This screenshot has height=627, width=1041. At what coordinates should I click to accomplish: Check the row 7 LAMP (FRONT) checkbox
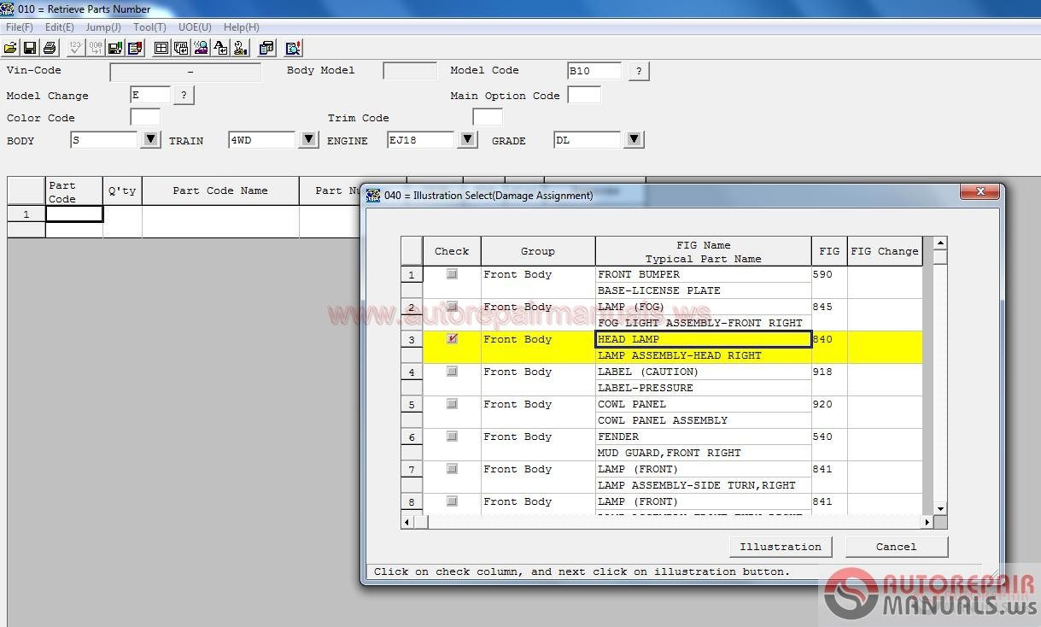tap(452, 469)
